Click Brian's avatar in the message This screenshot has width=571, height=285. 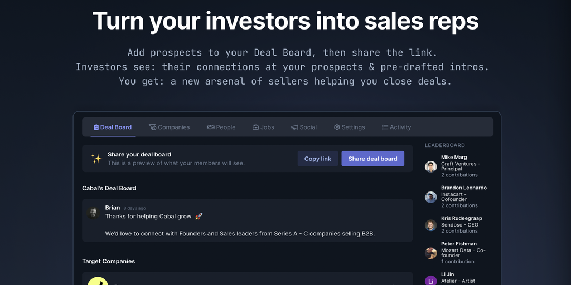93,212
